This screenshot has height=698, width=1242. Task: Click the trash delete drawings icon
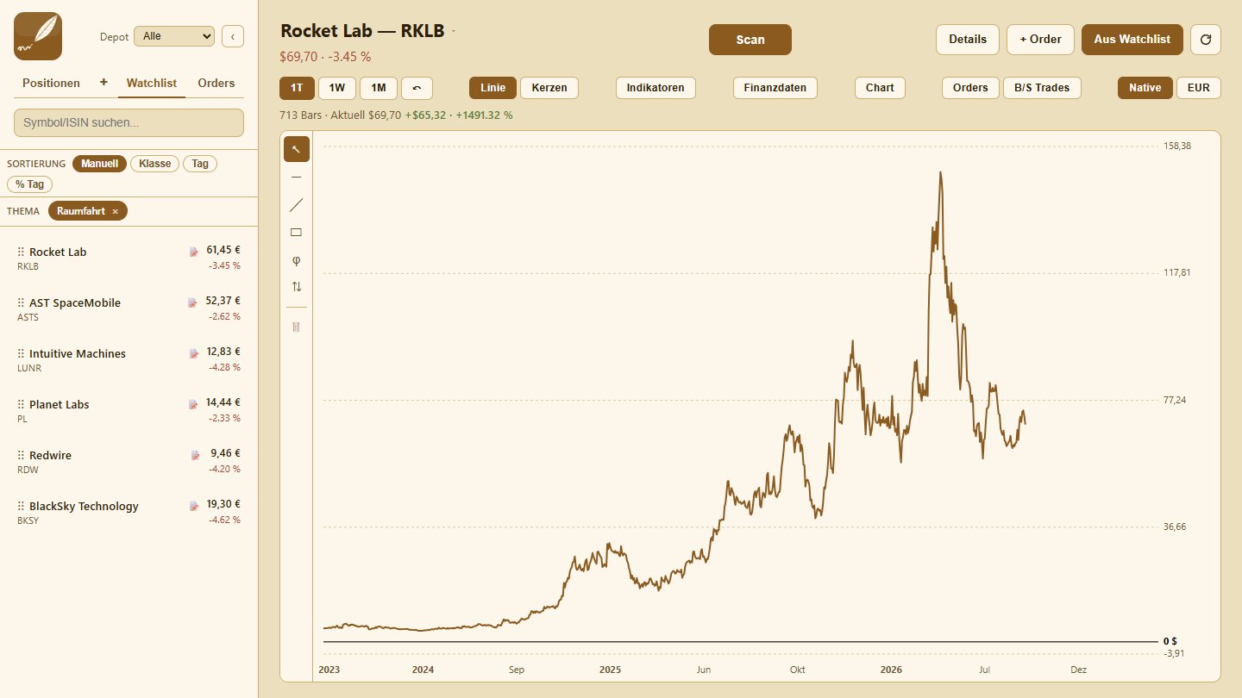pyautogui.click(x=297, y=327)
